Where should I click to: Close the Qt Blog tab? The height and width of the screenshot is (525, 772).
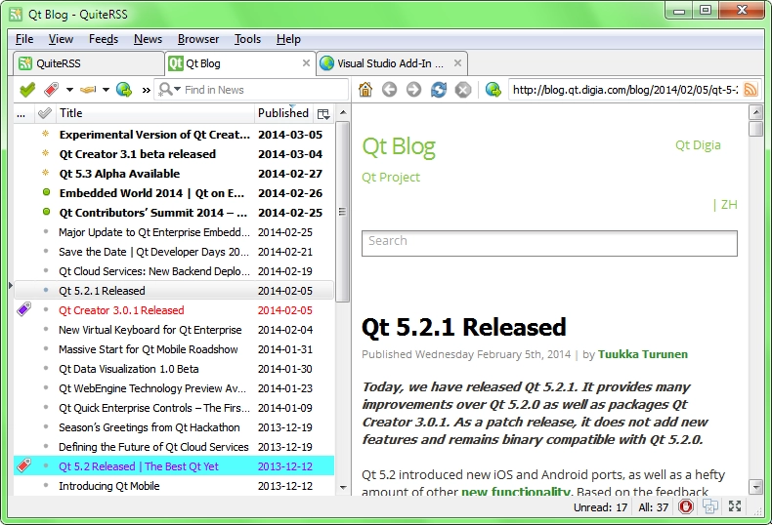[306, 62]
